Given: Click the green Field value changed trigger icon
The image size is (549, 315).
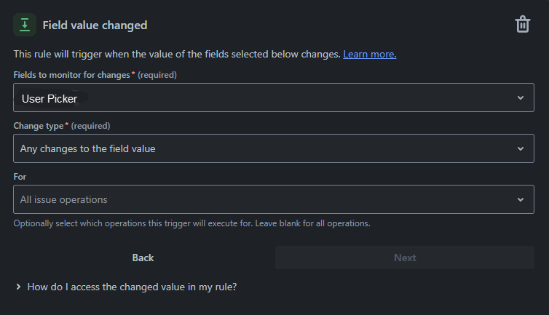Looking at the screenshot, I should [25, 25].
